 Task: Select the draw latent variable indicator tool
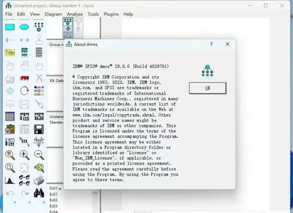click(x=39, y=27)
